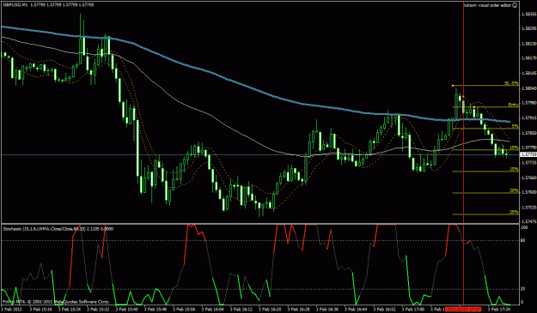Click the '3 Feb 16:04' time label
The width and height of the screenshot is (537, 313).
[x=213, y=309]
